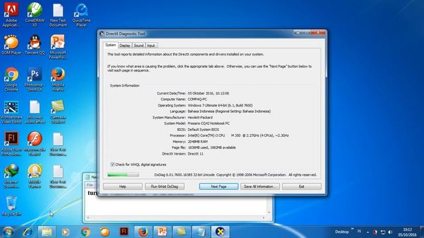Image resolution: width=424 pixels, height=238 pixels.
Task: Open taskbar clock showing 10:12
Action: [407, 232]
